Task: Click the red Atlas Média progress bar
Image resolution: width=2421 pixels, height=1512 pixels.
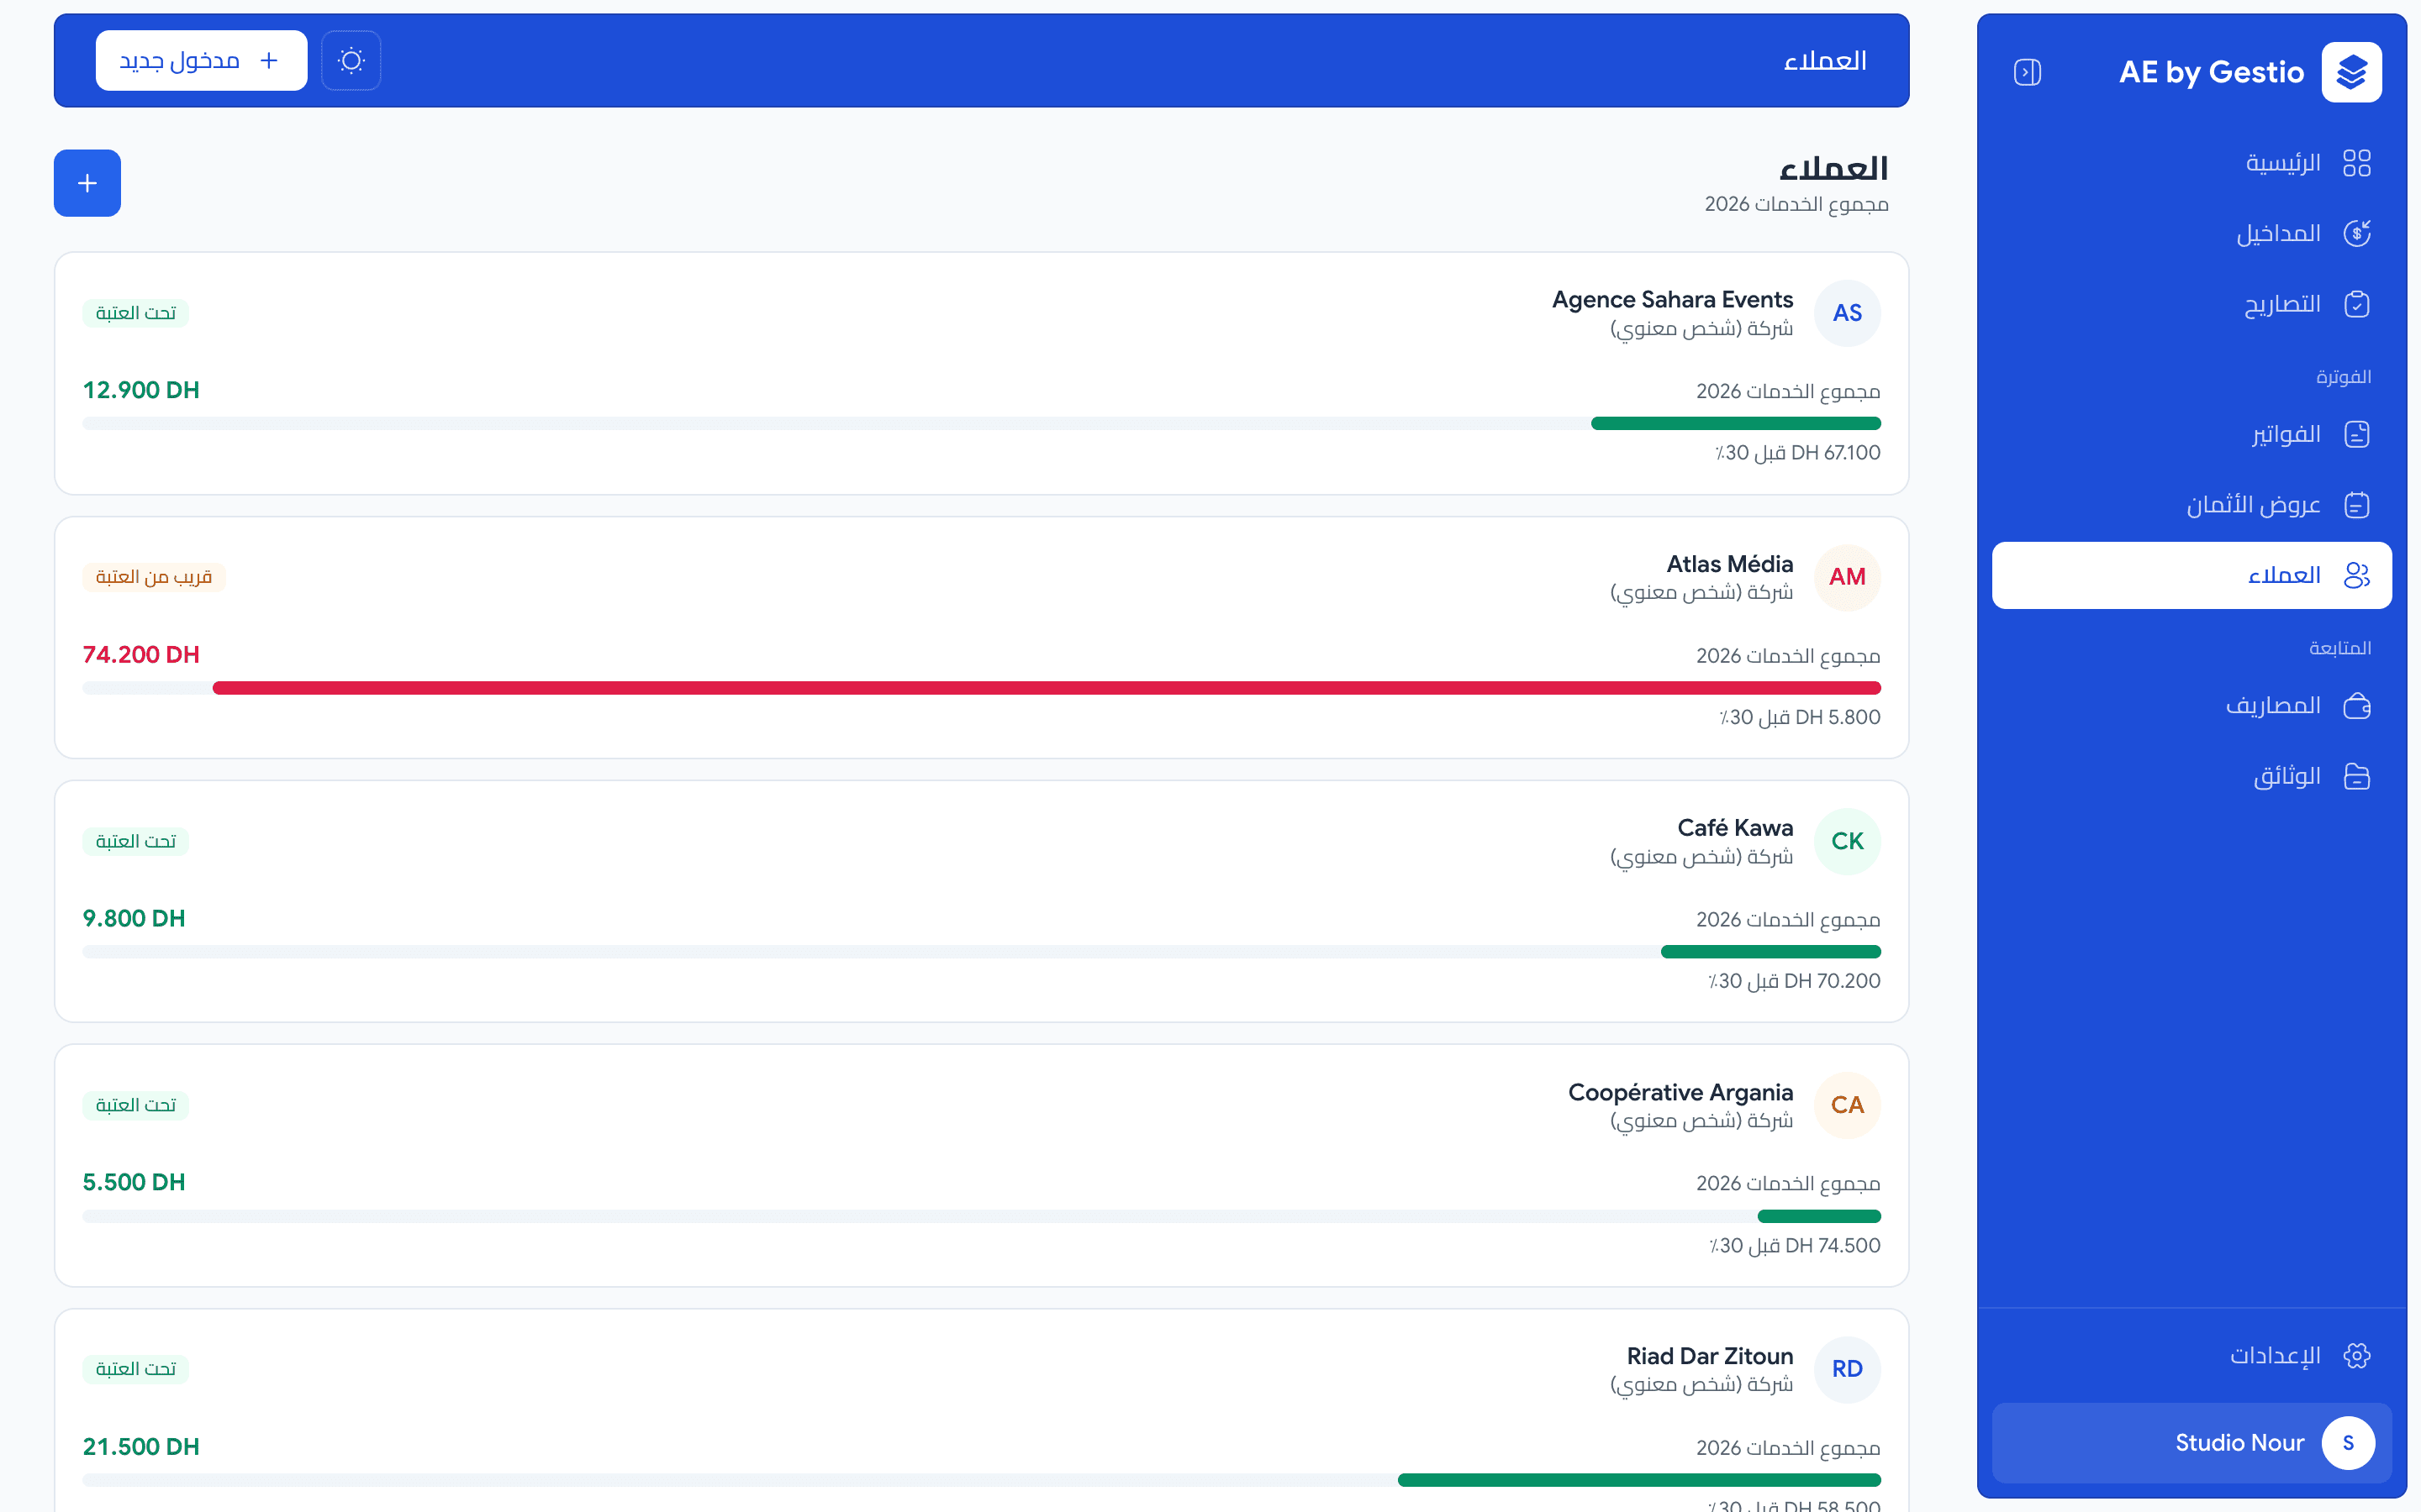Action: coord(1047,688)
